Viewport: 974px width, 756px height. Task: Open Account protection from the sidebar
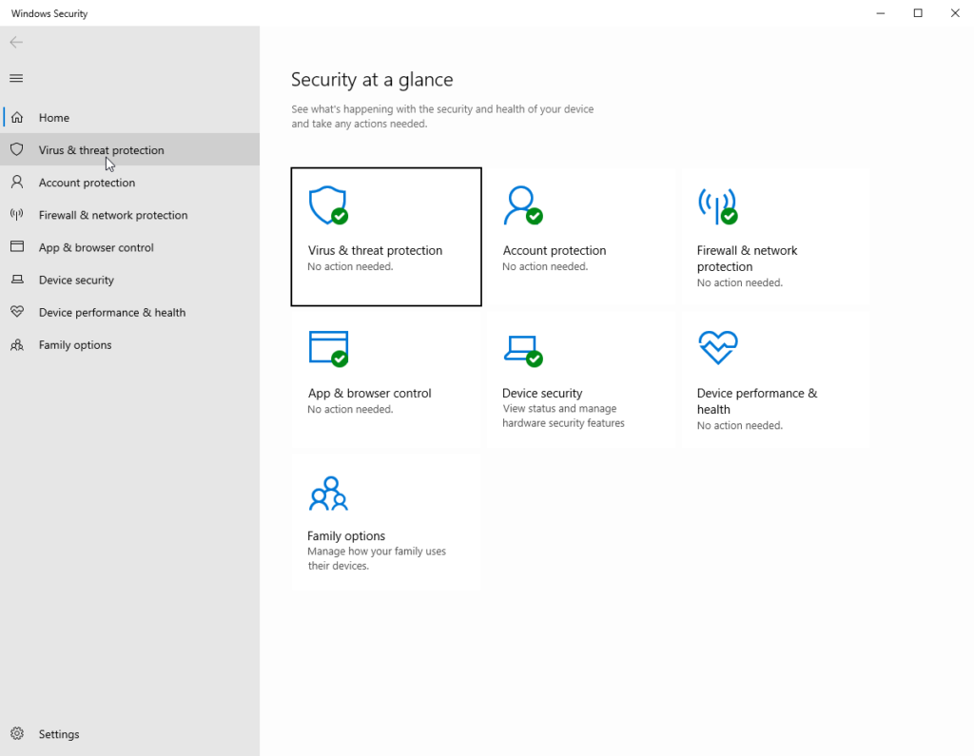[x=129, y=183]
